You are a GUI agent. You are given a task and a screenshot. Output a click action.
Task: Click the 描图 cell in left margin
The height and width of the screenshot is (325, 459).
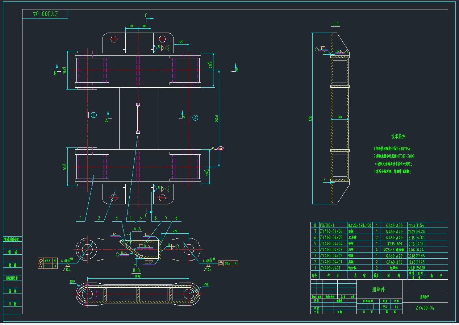click(12, 252)
